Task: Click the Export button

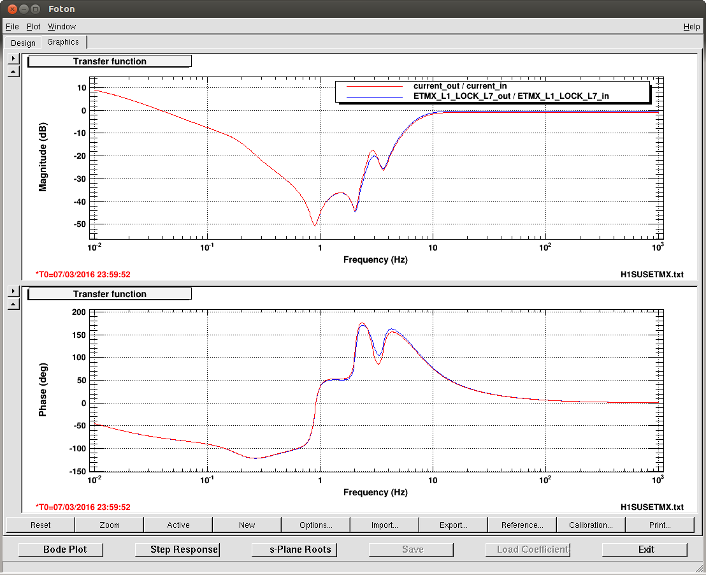Action: coord(454,525)
